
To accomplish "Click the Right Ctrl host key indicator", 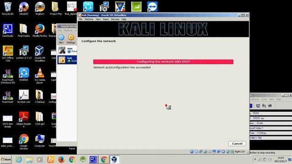I will [240, 152].
